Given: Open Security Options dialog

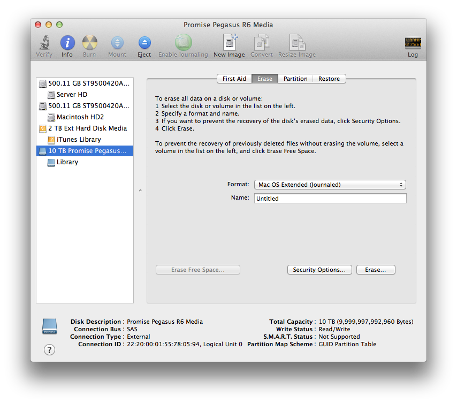Looking at the screenshot, I should pyautogui.click(x=319, y=270).
